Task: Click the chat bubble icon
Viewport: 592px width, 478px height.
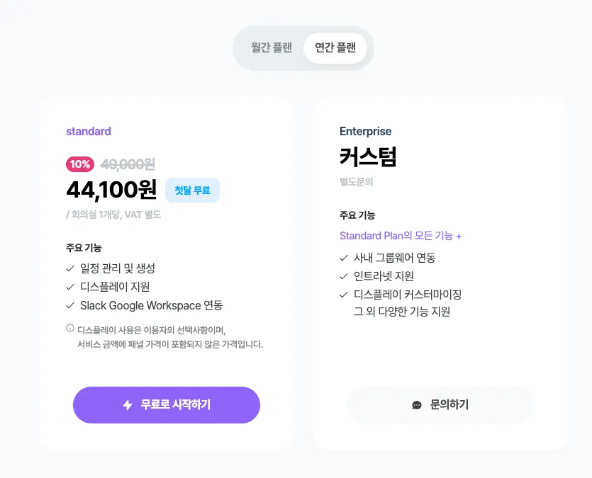Action: pos(417,405)
